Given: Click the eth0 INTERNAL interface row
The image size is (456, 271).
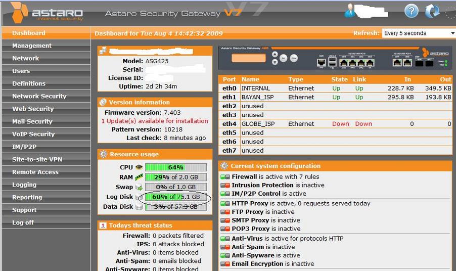Looking at the screenshot, I should (335, 88).
